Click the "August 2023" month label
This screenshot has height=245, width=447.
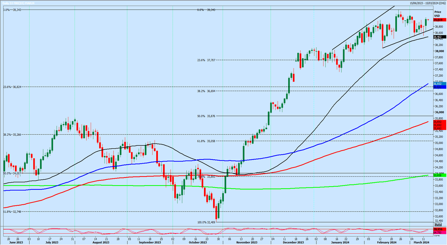[101, 242]
